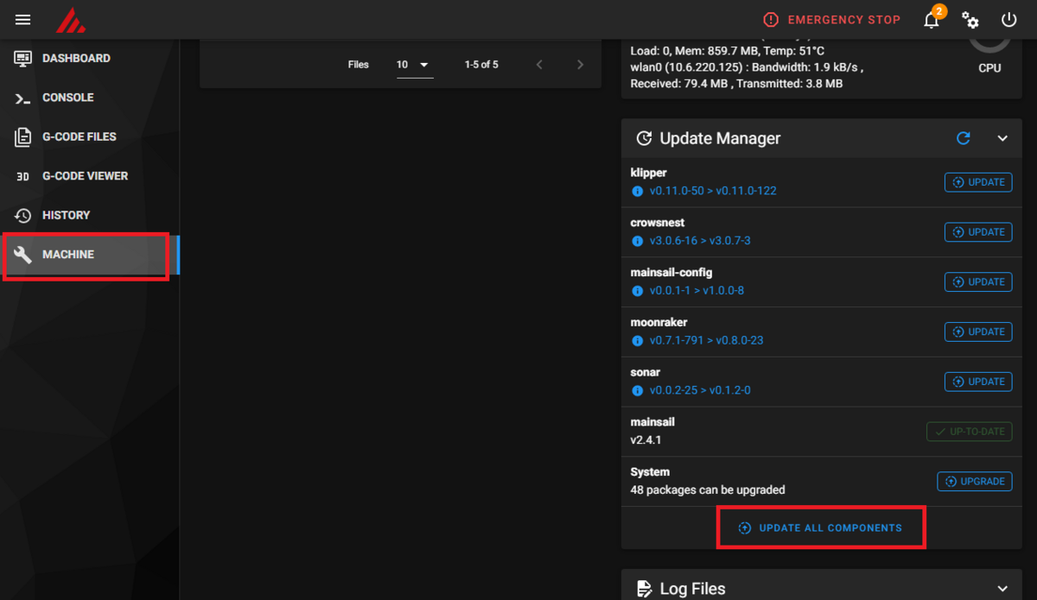1037x600 pixels.
Task: Click '48 packages can be upgraded' text
Action: click(708, 489)
